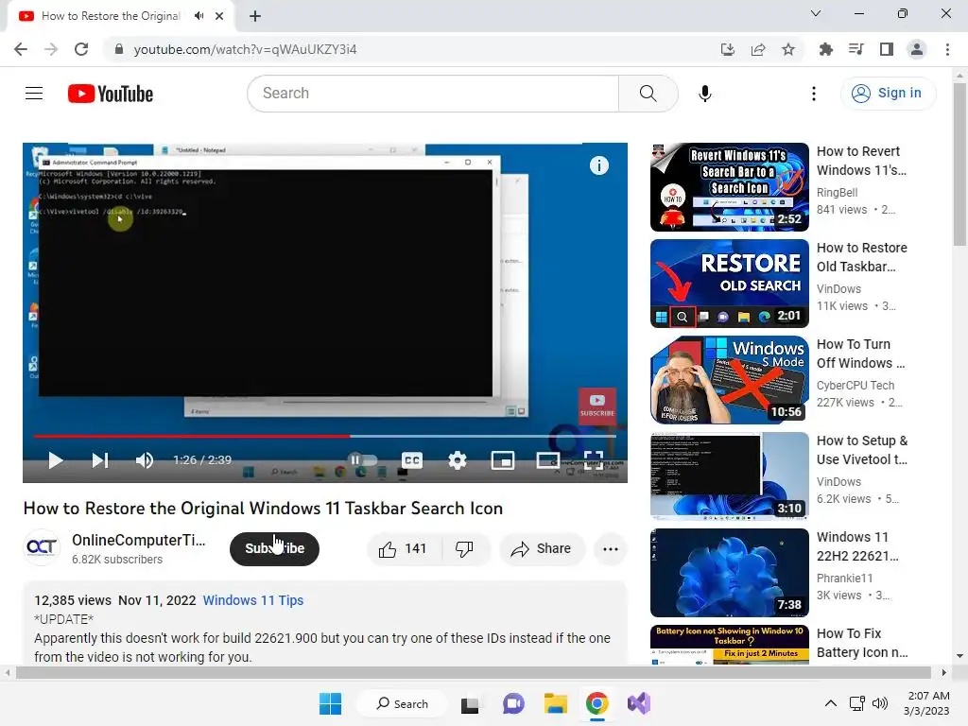Open Visual Studio from the taskbar
Screen dimensions: 968x726
point(639,703)
